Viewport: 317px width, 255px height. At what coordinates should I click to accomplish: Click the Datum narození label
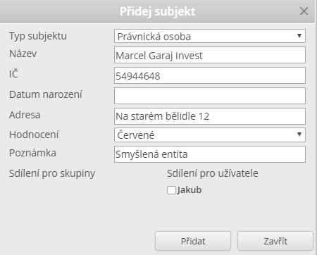click(46, 94)
